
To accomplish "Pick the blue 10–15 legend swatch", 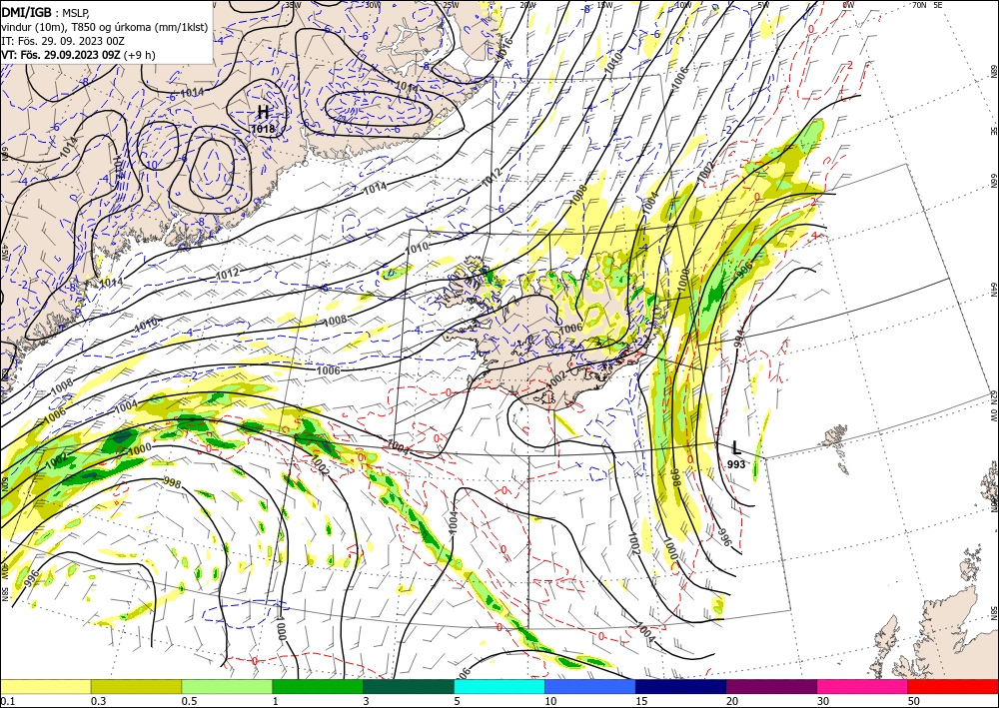I will click(590, 686).
